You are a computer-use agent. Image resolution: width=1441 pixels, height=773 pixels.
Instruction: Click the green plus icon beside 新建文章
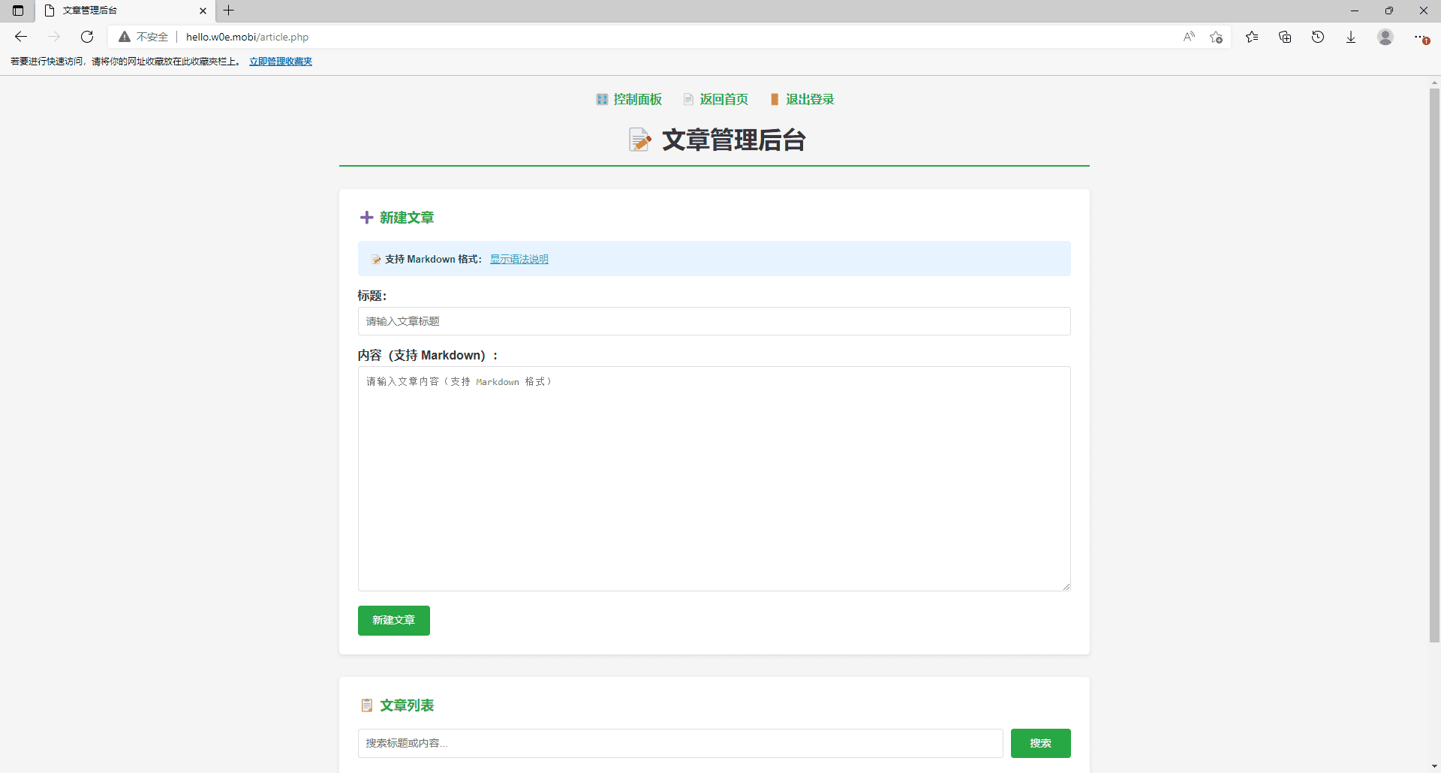click(366, 217)
